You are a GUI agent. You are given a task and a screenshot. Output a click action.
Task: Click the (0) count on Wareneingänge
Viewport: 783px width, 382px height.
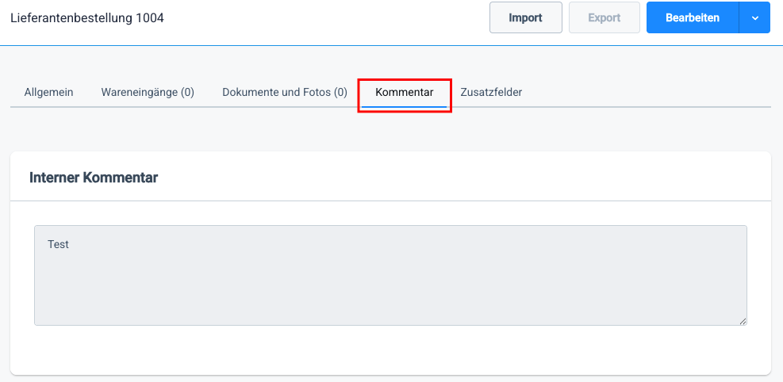(187, 92)
